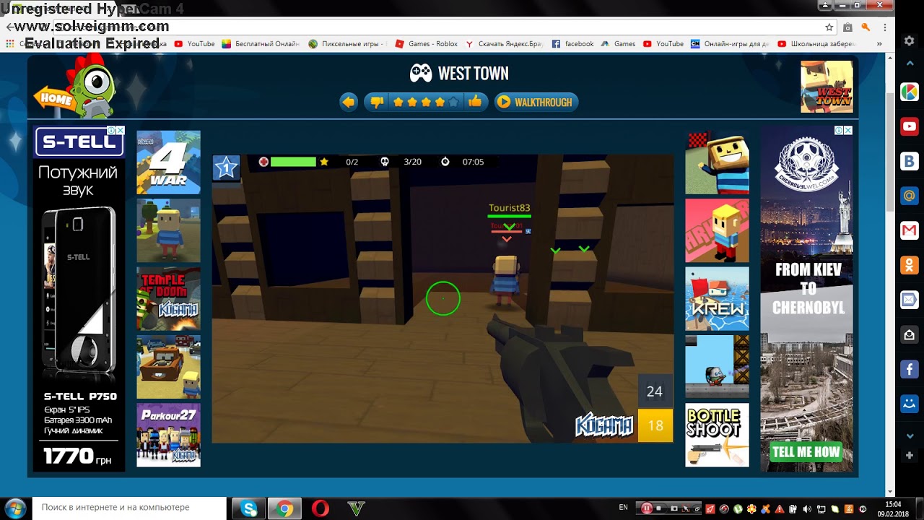Open Mail.ru @ icon in sidebar
Image resolution: width=924 pixels, height=520 pixels.
910,196
